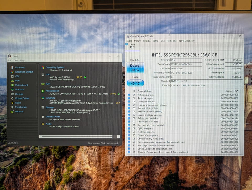Click Storage heading link in Speccy summary
252x190 pixels.
pyautogui.click(x=50, y=107)
